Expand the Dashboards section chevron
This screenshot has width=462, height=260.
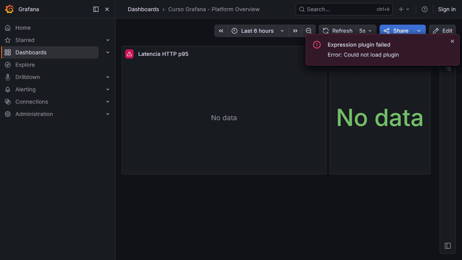[108, 52]
